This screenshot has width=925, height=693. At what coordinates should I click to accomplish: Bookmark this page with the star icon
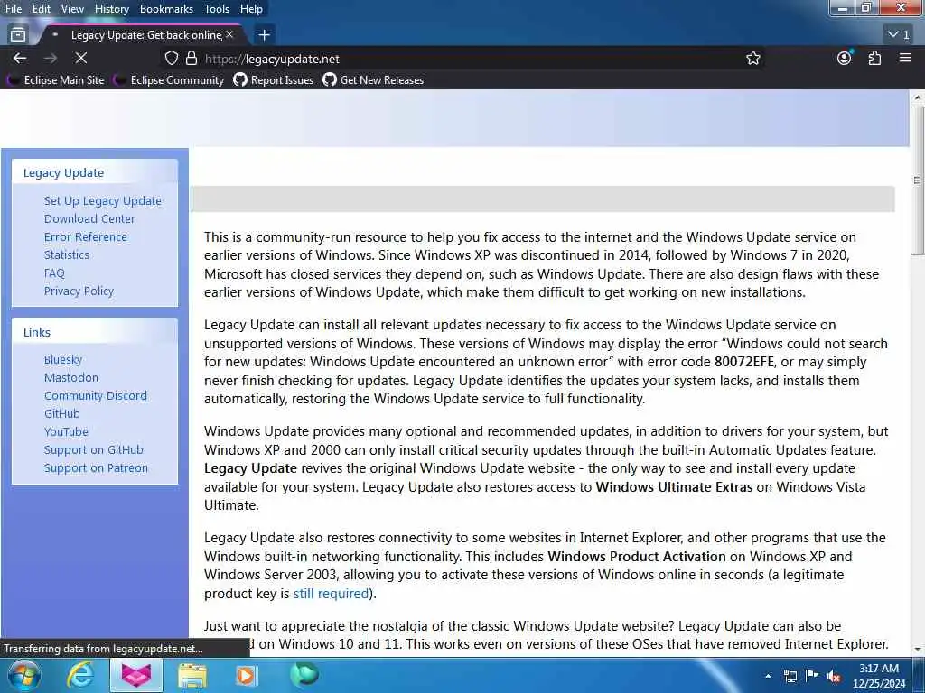tap(752, 59)
